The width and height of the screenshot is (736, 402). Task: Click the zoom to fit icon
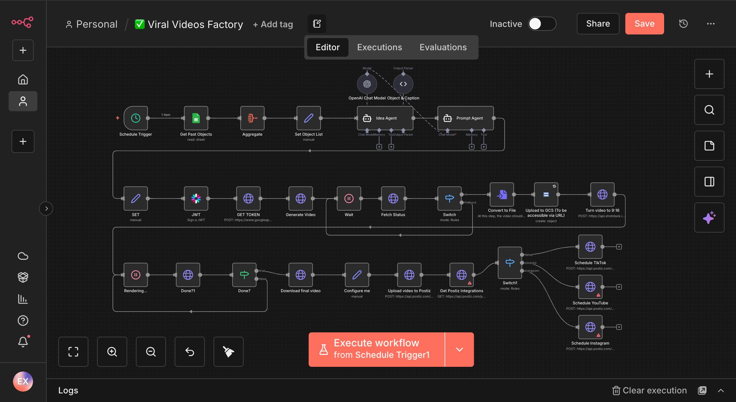[x=73, y=352]
